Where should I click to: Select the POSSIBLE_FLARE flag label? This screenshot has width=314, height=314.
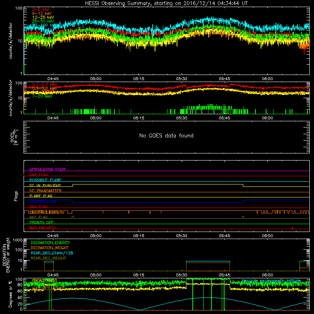point(45,180)
